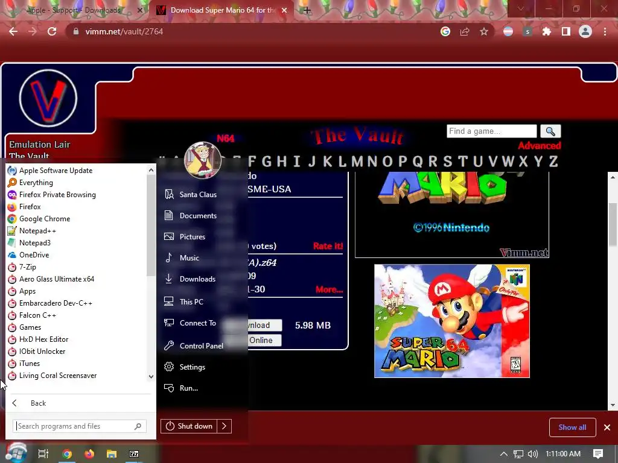Launch Firefox from the programs list
618x463 pixels.
(x=30, y=207)
